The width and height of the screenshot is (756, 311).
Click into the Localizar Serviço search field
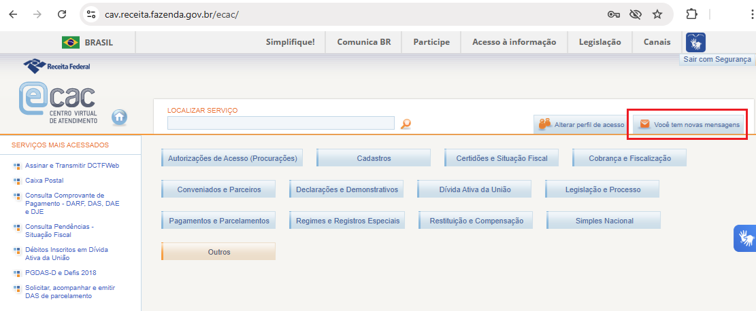(x=280, y=123)
